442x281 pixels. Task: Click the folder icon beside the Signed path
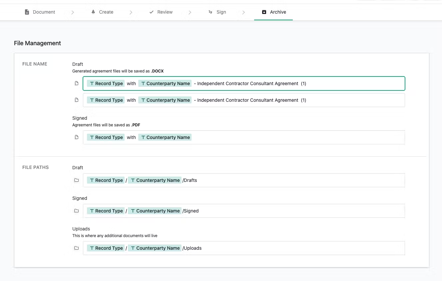click(76, 211)
